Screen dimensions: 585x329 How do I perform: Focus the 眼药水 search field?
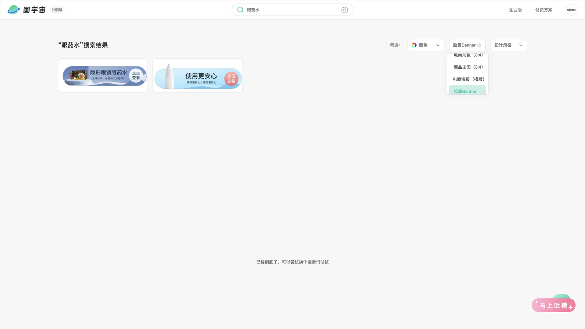tap(292, 10)
